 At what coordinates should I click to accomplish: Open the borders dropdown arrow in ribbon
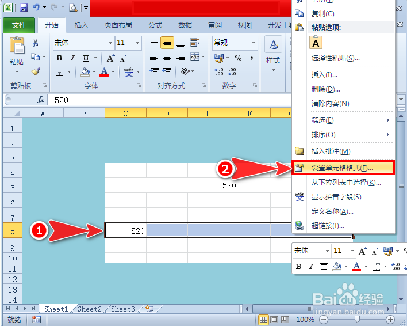point(70,72)
